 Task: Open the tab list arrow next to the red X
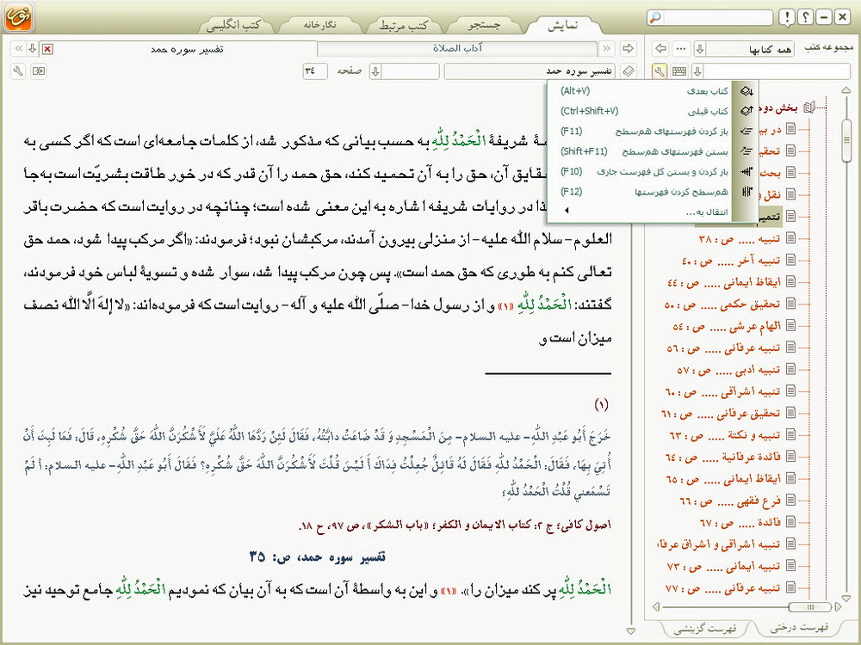pyautogui.click(x=33, y=49)
